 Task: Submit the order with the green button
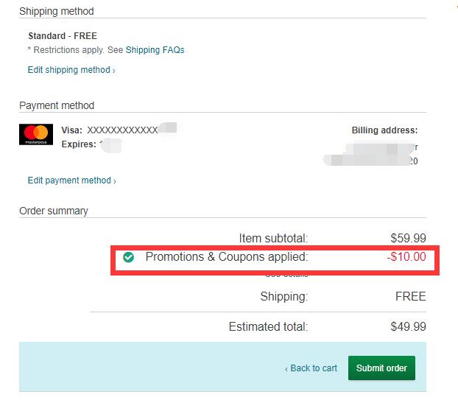click(x=381, y=368)
